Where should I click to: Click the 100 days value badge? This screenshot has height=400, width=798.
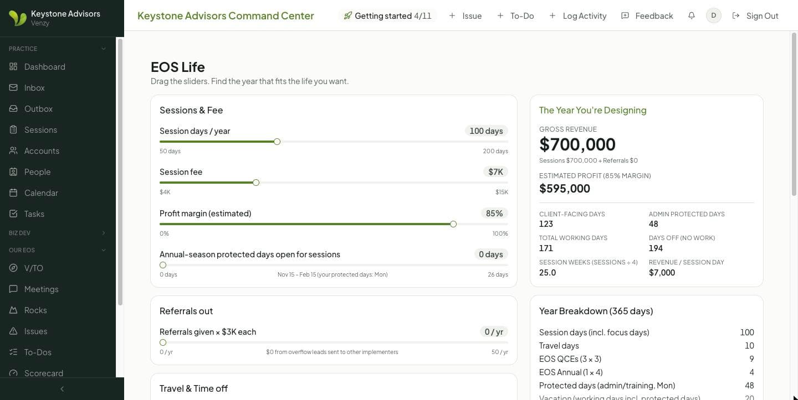coord(486,131)
